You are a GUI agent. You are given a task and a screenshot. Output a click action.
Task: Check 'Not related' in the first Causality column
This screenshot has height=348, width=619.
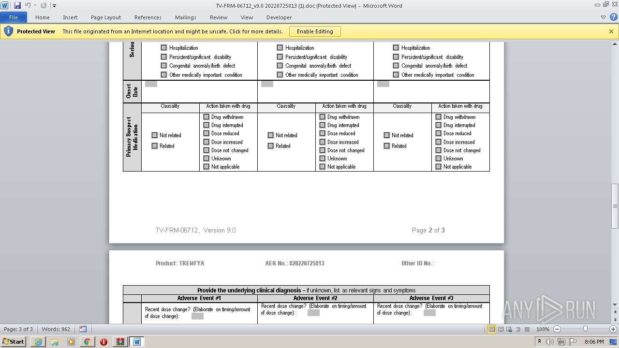(x=155, y=135)
